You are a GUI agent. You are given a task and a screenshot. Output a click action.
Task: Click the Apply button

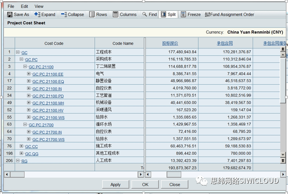pos(116,185)
